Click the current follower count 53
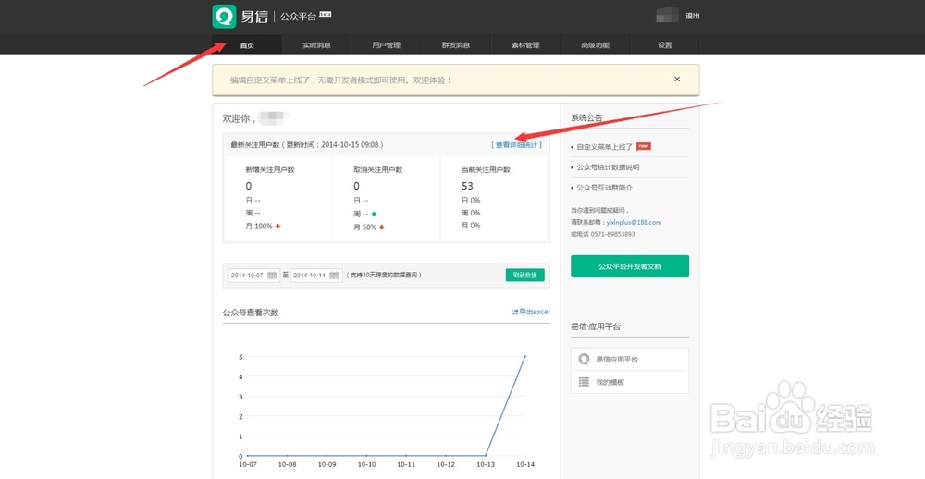The image size is (925, 479). pyautogui.click(x=467, y=187)
